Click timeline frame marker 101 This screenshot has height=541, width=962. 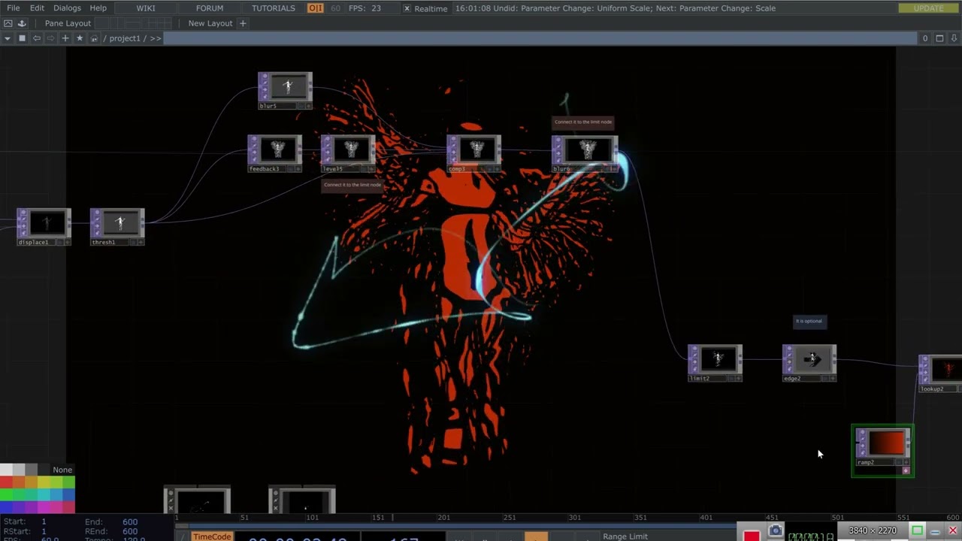pos(312,518)
